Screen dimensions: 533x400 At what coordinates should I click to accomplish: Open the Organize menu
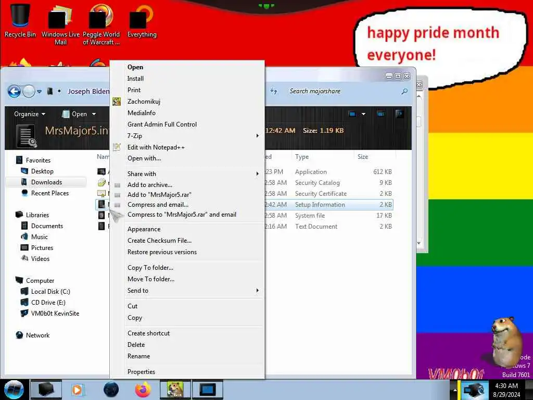pyautogui.click(x=30, y=114)
